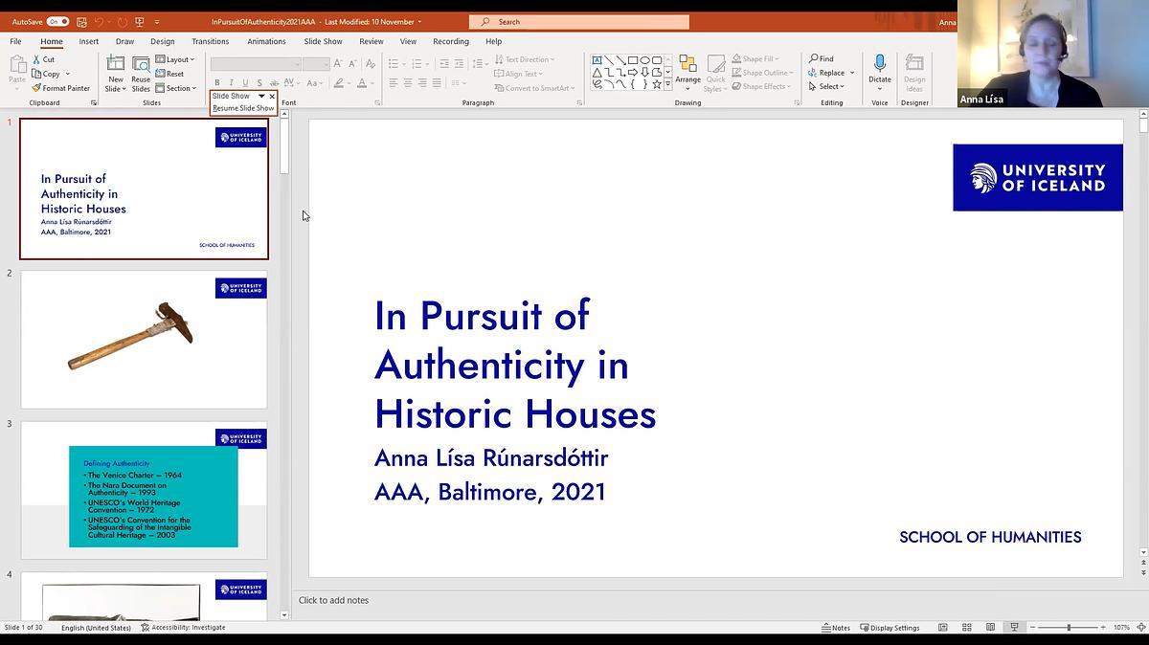This screenshot has width=1149, height=645.
Task: Click Accessibility: Investigate in status bar
Action: [x=183, y=628]
